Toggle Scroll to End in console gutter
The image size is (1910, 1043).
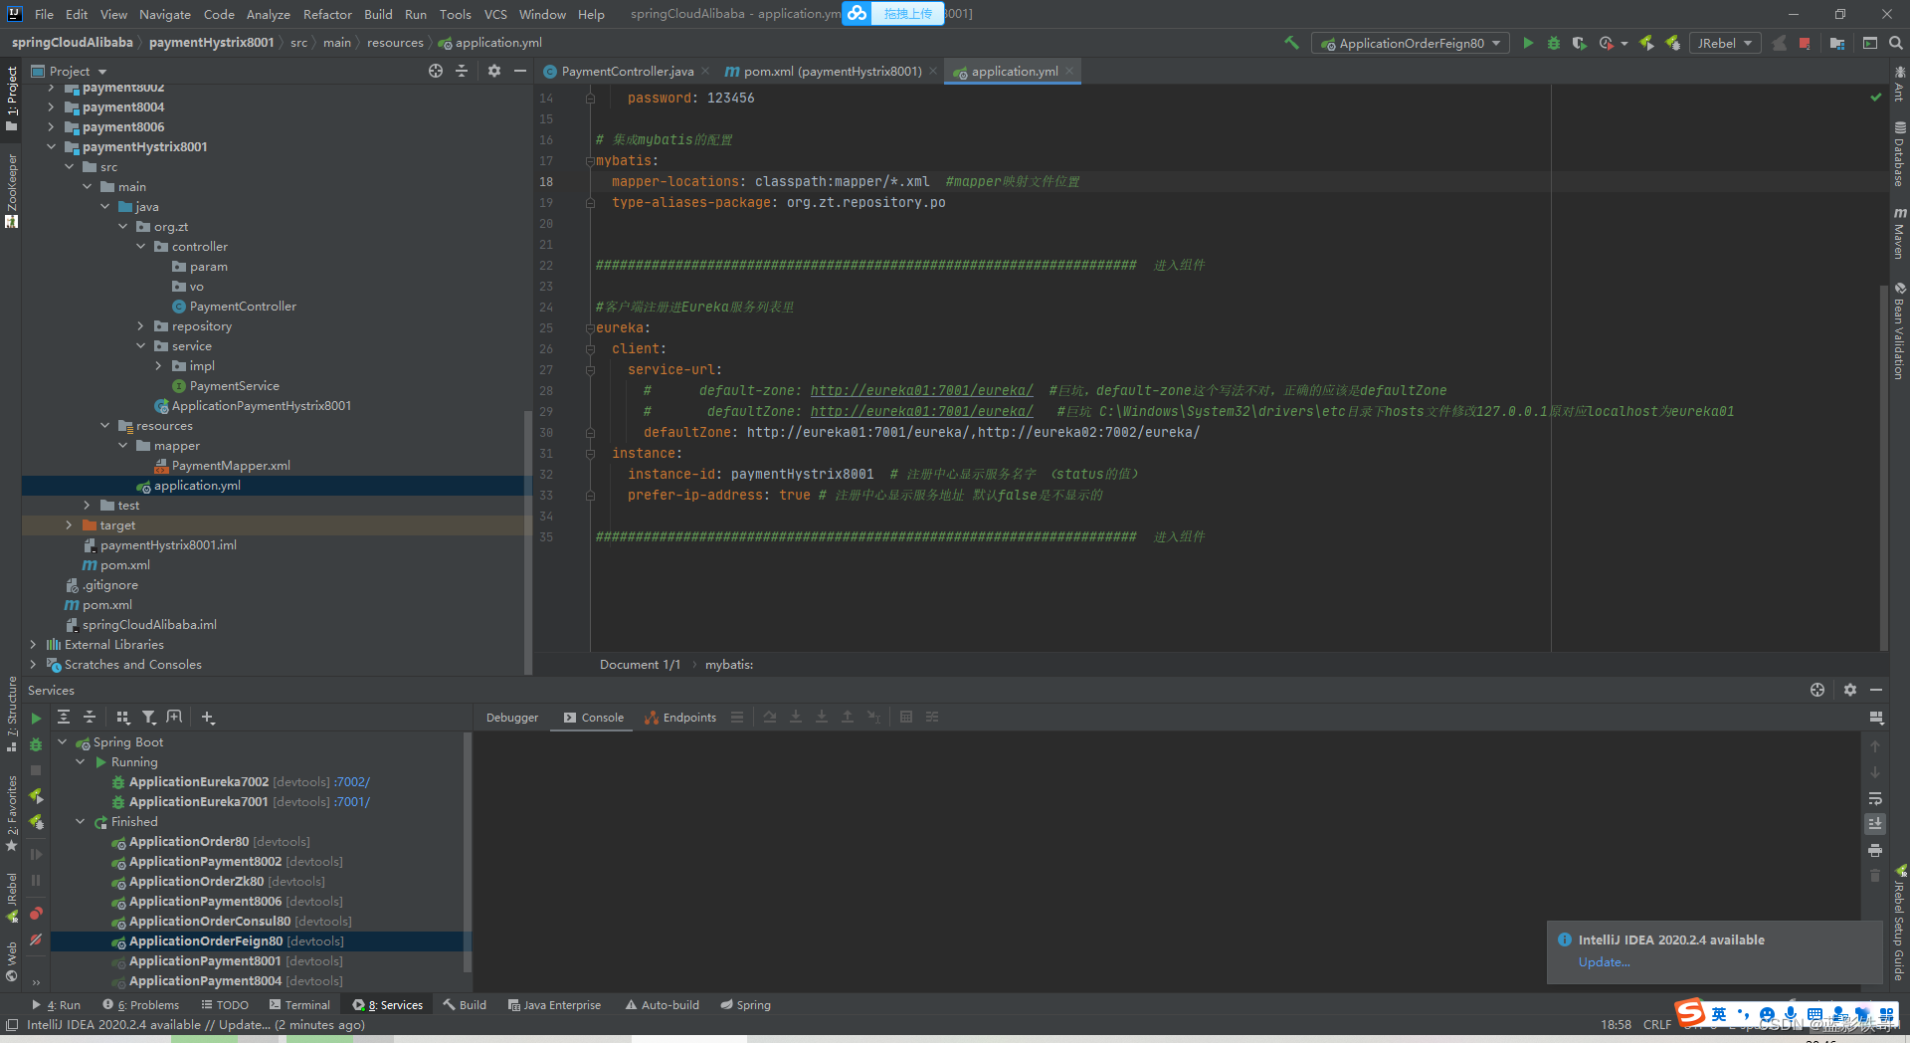(1875, 824)
